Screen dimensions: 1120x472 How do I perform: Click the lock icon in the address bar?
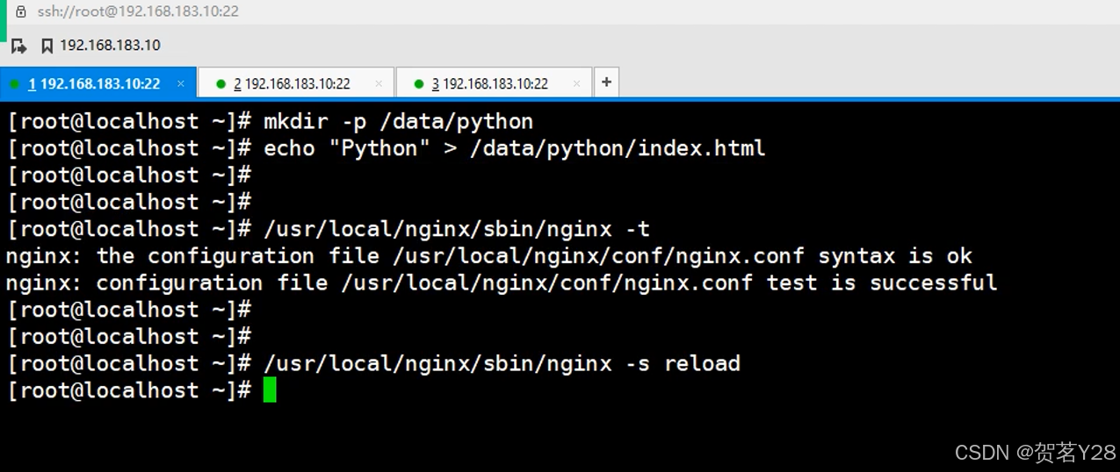pyautogui.click(x=21, y=12)
